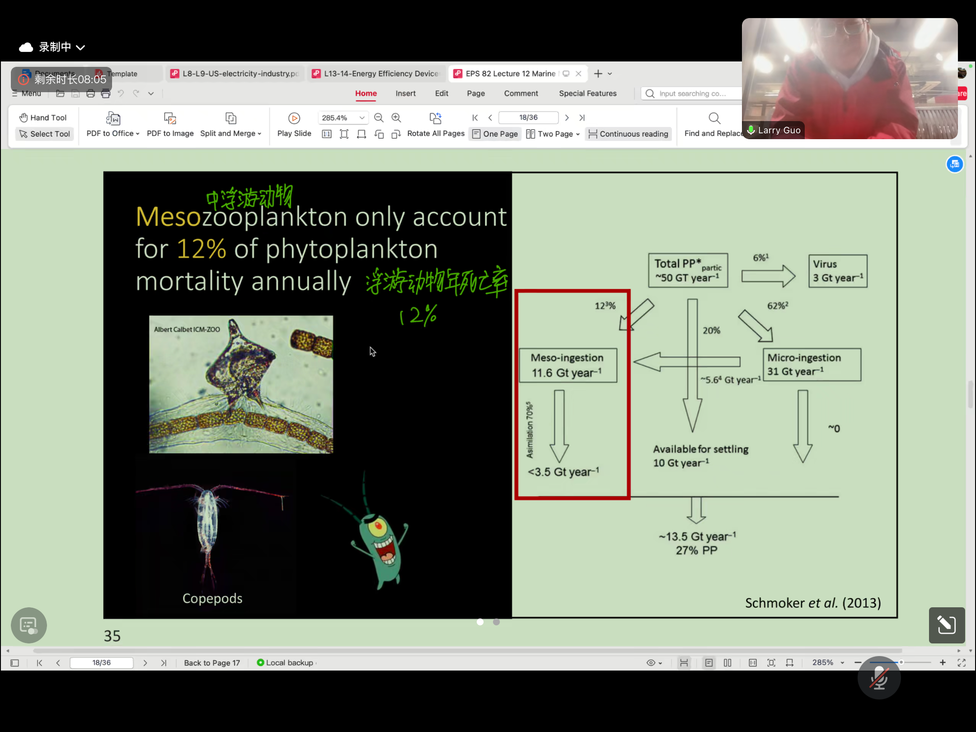This screenshot has width=976, height=732.
Task: Toggle the sidebar panel in status bar
Action: pyautogui.click(x=14, y=663)
